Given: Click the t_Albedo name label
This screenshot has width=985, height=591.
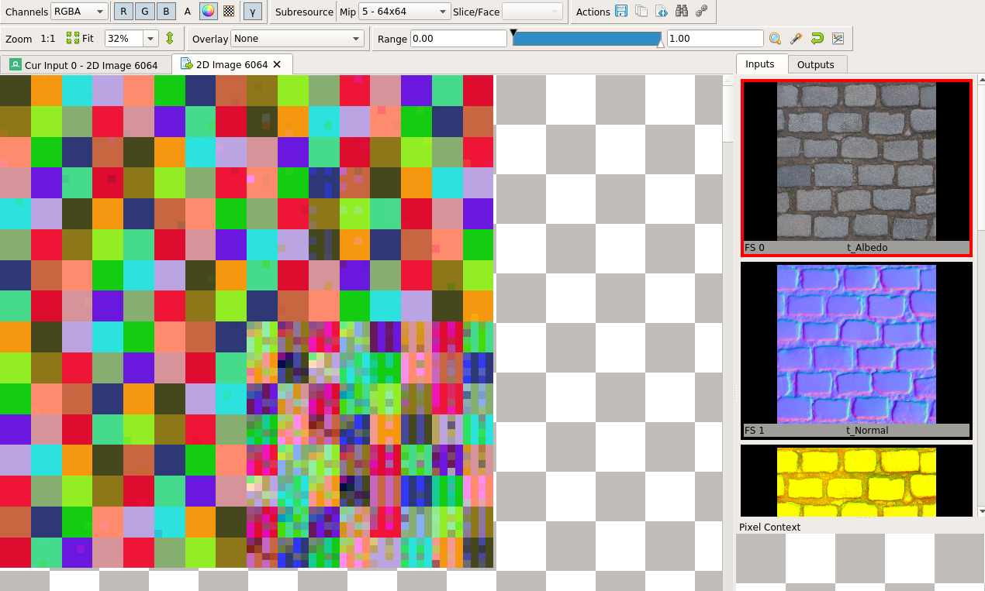Looking at the screenshot, I should 867,248.
